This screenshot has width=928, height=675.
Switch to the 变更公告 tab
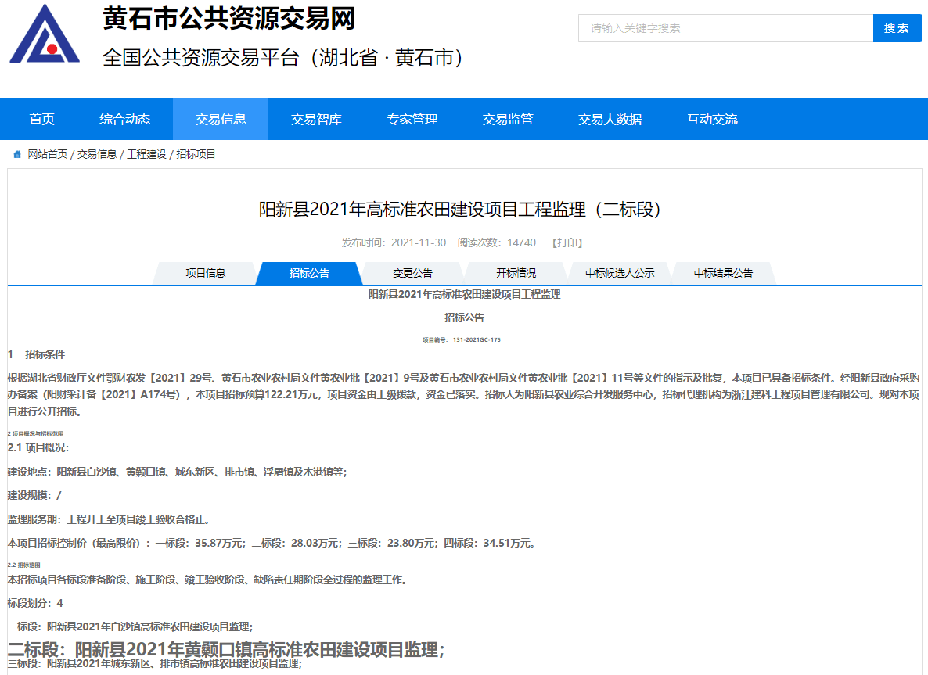[x=412, y=274]
